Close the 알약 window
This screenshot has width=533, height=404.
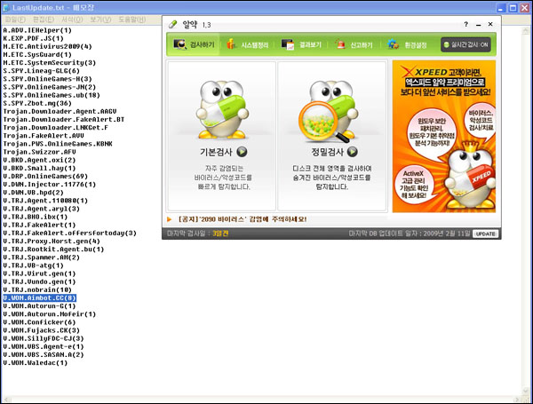(490, 24)
